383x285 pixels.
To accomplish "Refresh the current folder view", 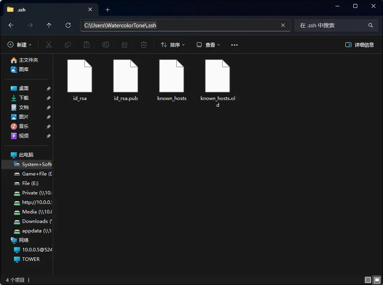I will coord(68,25).
